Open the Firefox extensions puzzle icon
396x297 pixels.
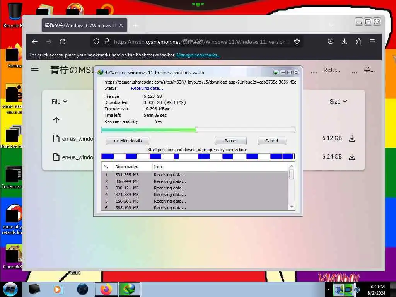[358, 41]
